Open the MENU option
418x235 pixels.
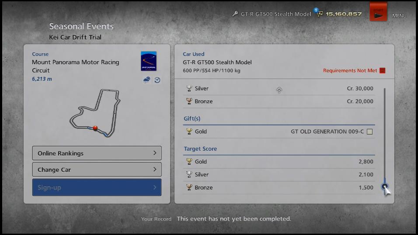(x=399, y=16)
